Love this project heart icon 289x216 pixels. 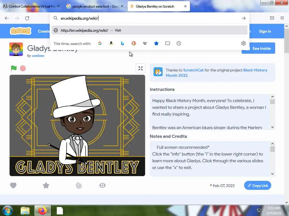[13, 186]
